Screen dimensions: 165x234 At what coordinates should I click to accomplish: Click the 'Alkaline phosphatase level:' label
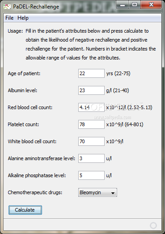(x=37, y=175)
